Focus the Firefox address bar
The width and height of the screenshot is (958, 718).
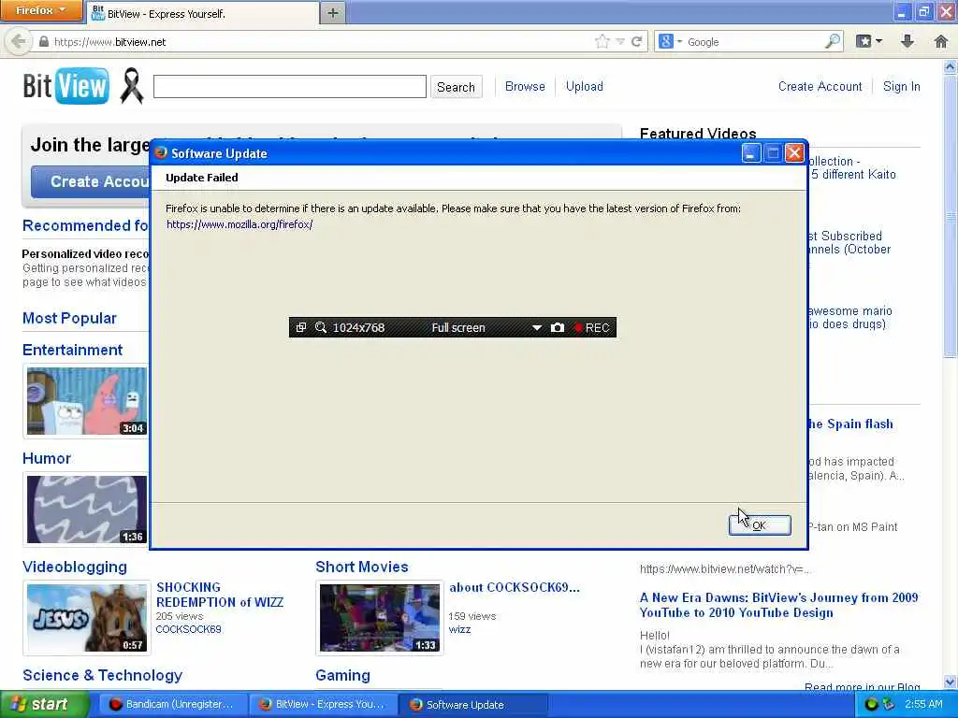[318, 41]
